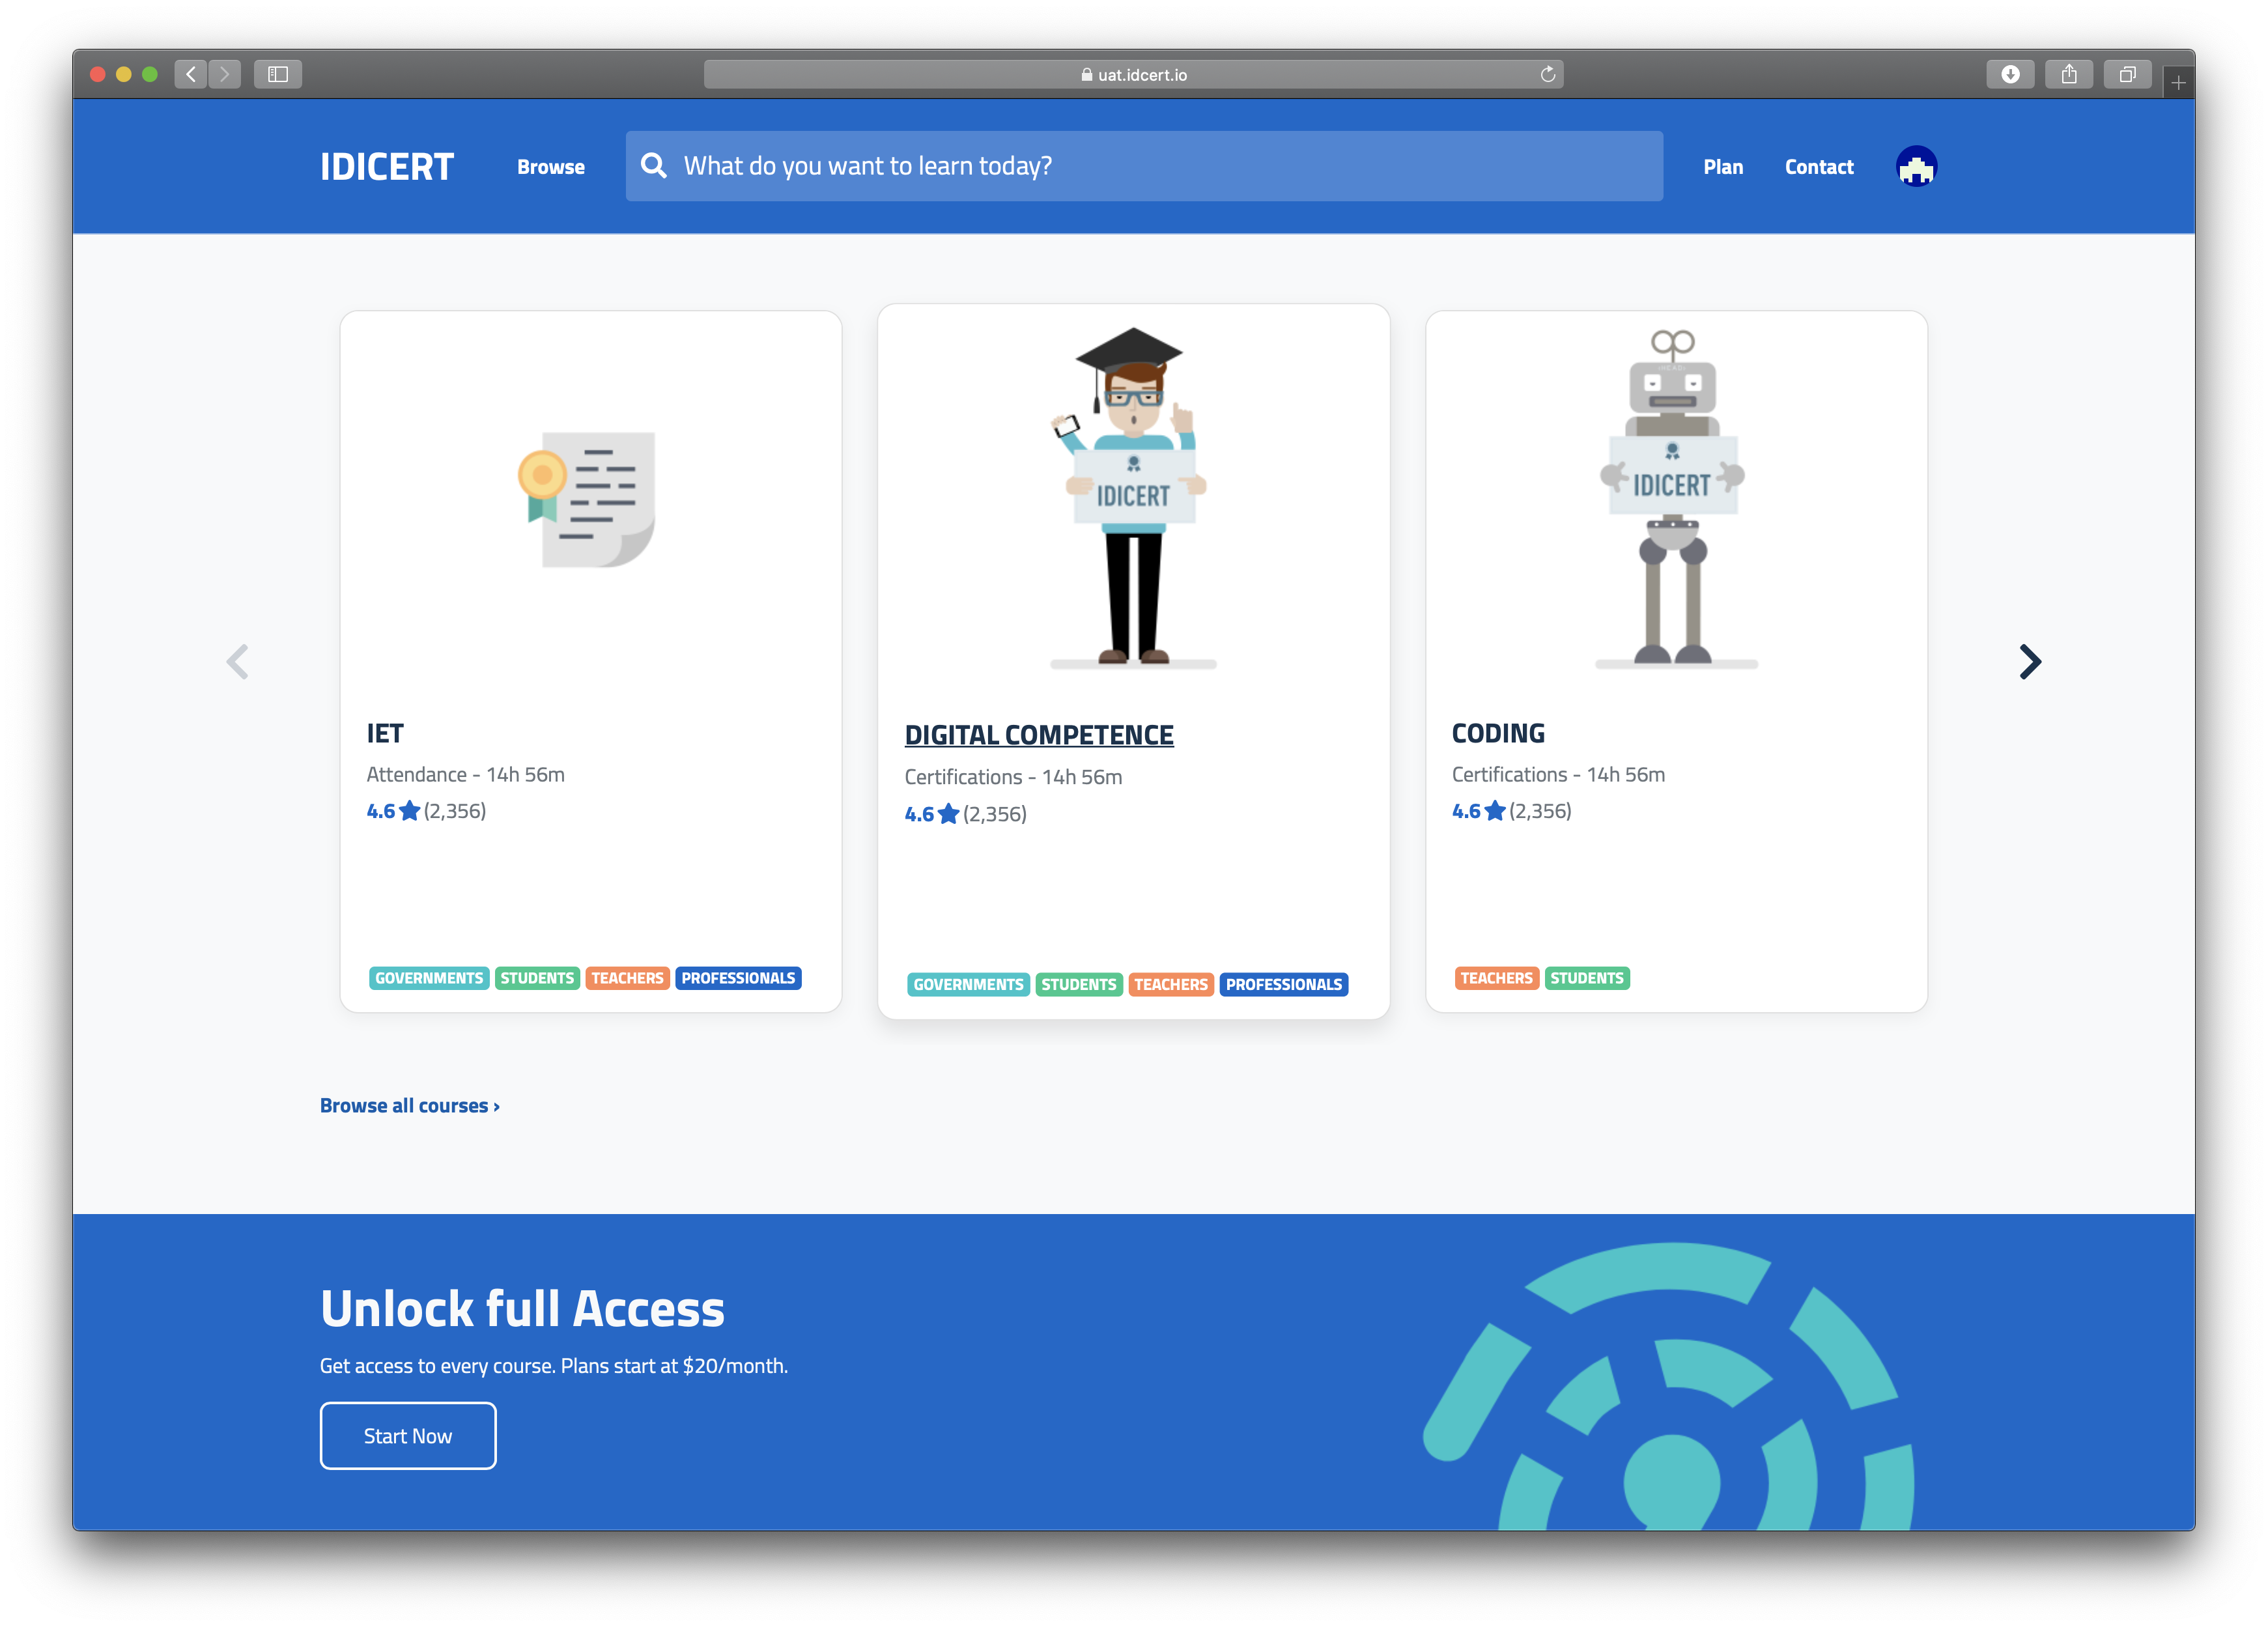Screen dimensions: 2268x1627
Task: Click Safari's share icon
Action: pyautogui.click(x=2068, y=74)
